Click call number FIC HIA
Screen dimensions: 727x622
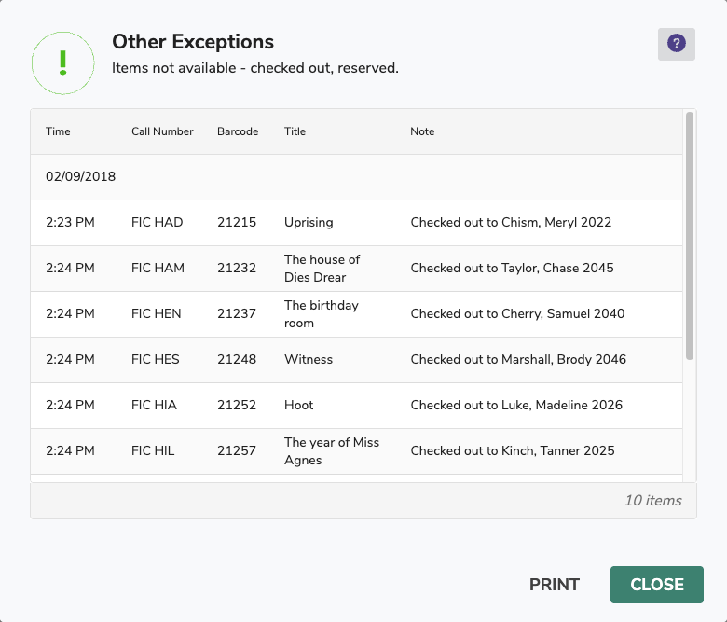[x=155, y=406]
